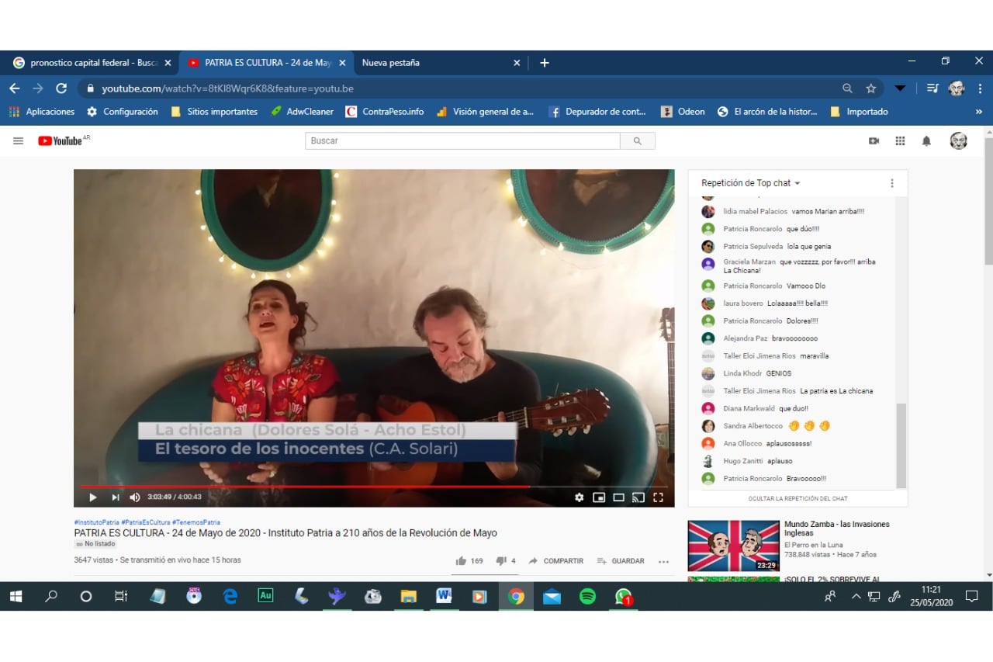Open the YouTube hamburger guide menu
The width and height of the screenshot is (993, 662).
click(19, 141)
